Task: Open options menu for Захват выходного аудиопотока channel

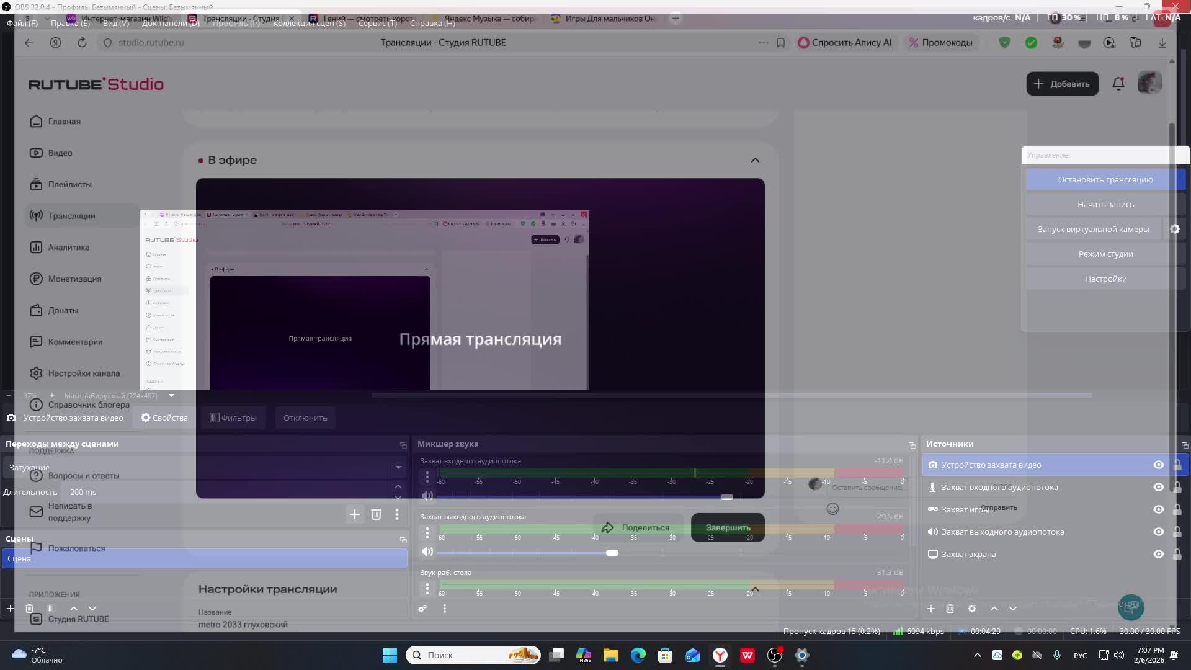Action: [427, 532]
